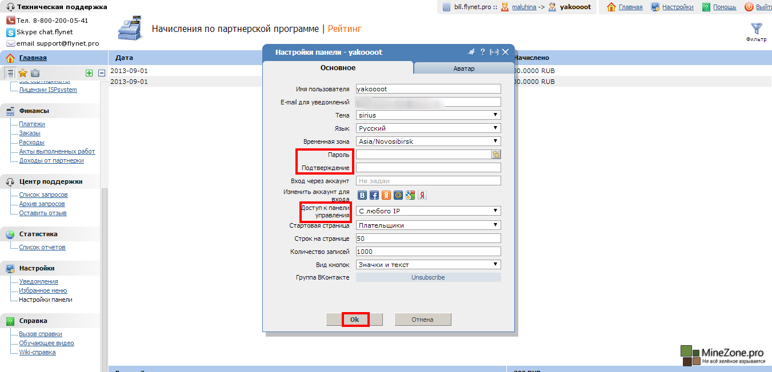
Task: Open the Язык dropdown
Action: click(x=428, y=128)
